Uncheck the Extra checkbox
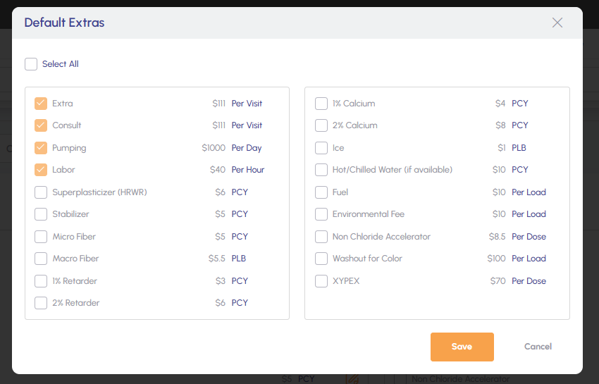The height and width of the screenshot is (384, 599). (41, 104)
